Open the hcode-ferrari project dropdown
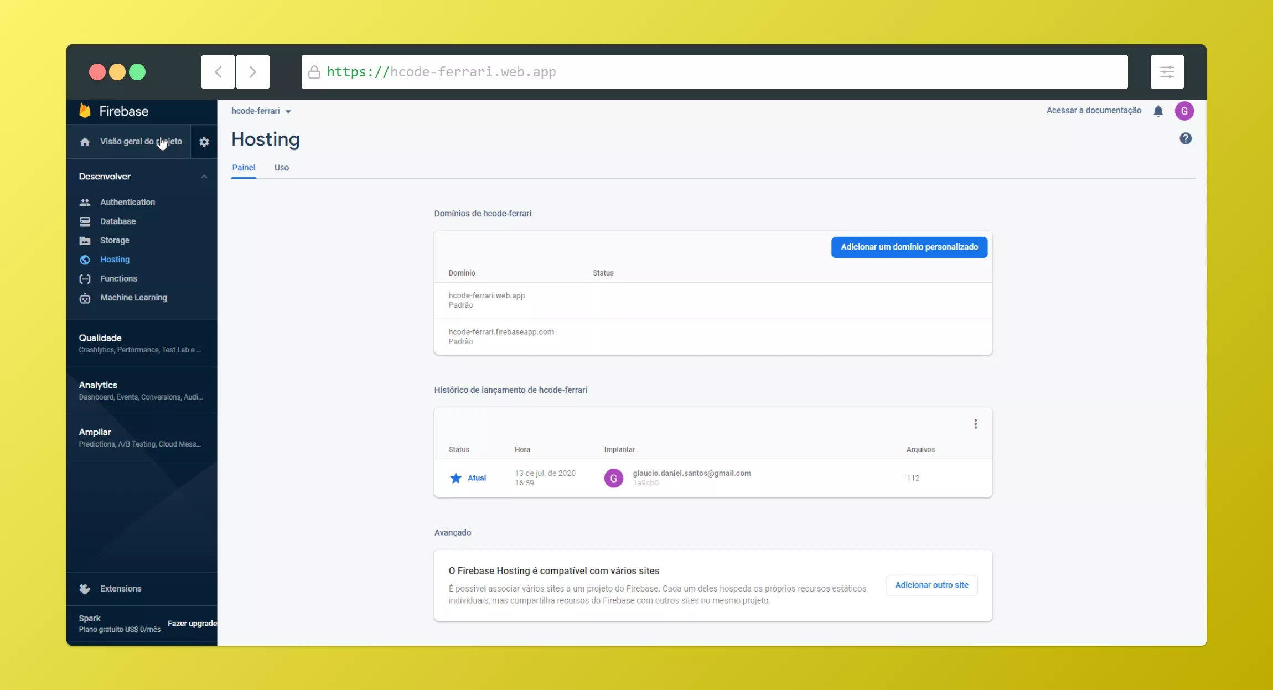 261,111
